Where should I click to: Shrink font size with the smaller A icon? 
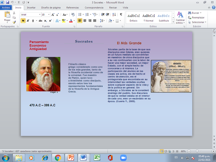[x=57, y=15]
